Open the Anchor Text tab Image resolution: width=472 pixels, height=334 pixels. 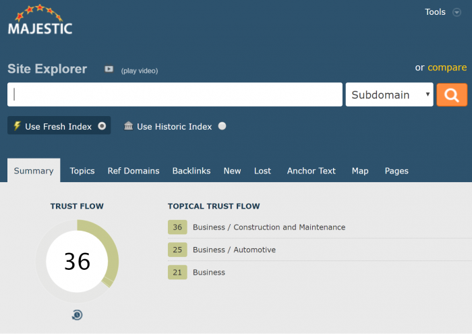(x=312, y=171)
